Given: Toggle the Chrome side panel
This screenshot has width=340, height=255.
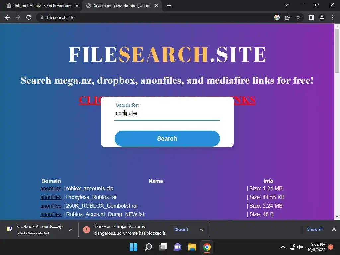Looking at the screenshot, I should pos(311,17).
